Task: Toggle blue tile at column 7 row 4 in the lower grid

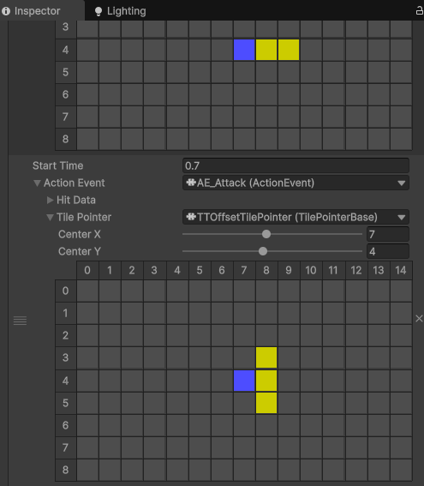Action: click(x=244, y=381)
